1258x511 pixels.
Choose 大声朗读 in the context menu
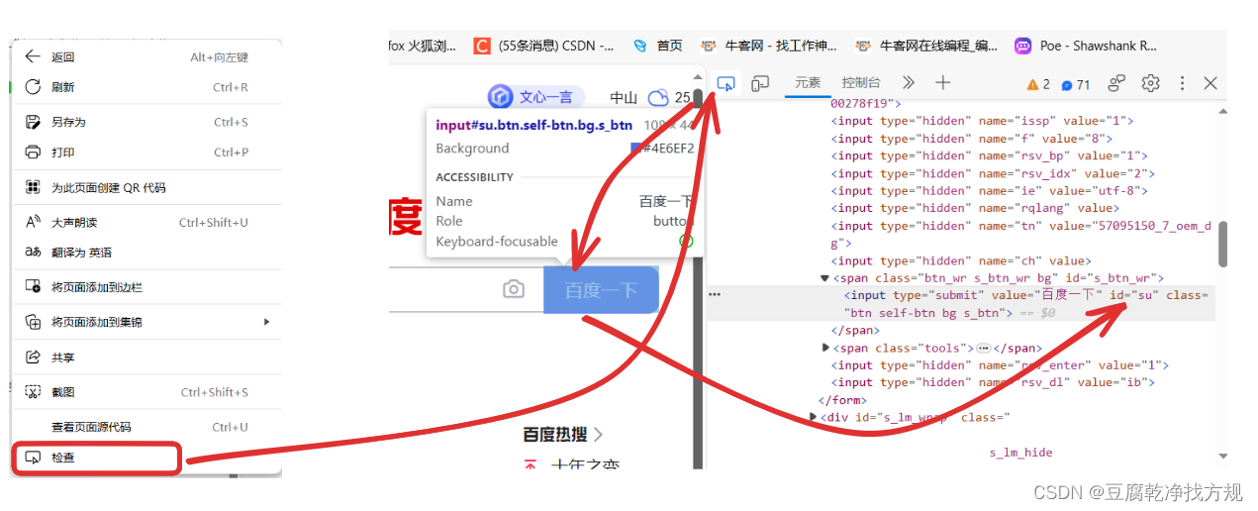coord(146,222)
